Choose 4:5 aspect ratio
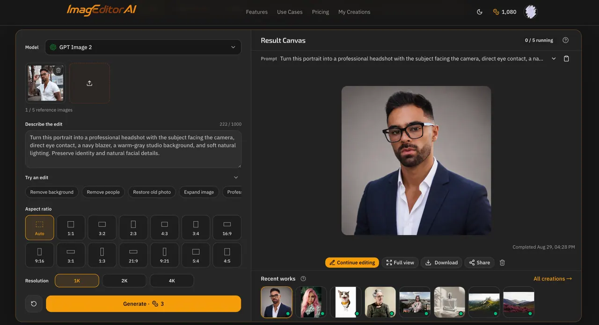599x325 pixels. tap(227, 255)
